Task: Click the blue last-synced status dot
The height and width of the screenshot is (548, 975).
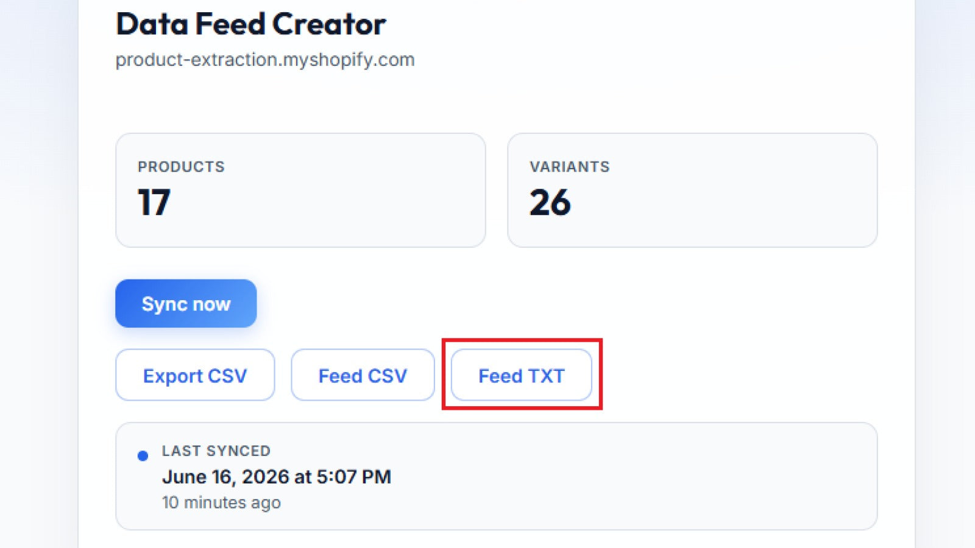Action: pyautogui.click(x=143, y=455)
